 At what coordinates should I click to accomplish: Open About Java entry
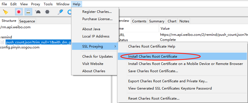coord(95,29)
